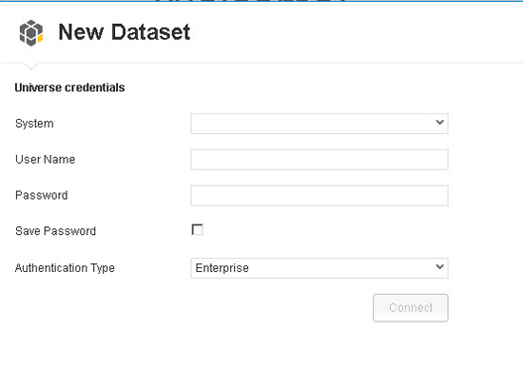
Task: Focus the User Name input field
Action: point(320,160)
